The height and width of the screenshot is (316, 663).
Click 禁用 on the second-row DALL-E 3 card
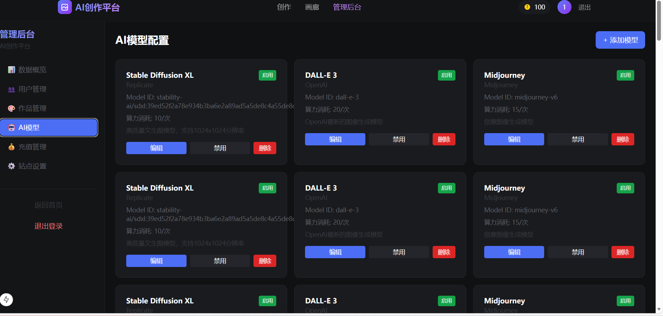tap(399, 252)
